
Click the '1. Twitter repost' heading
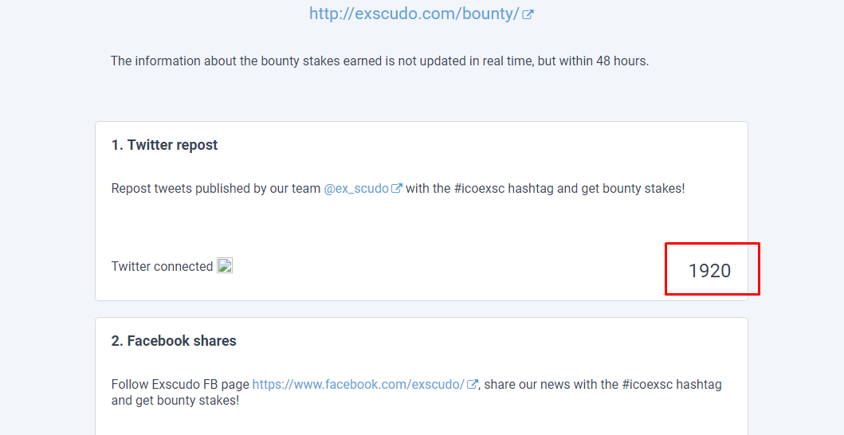click(x=165, y=145)
